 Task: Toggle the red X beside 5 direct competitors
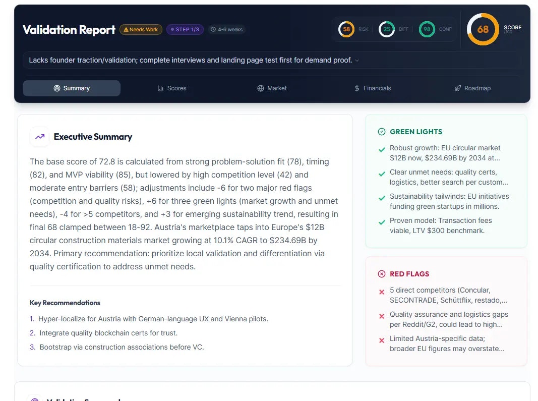click(381, 292)
